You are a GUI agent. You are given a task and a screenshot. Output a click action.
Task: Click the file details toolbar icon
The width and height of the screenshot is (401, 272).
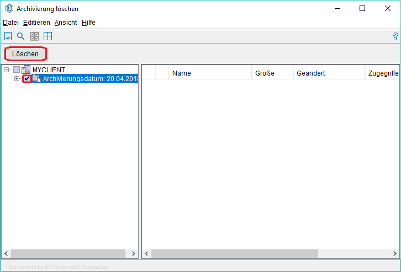[x=8, y=36]
